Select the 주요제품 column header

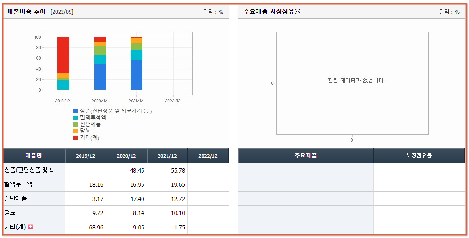click(x=306, y=156)
